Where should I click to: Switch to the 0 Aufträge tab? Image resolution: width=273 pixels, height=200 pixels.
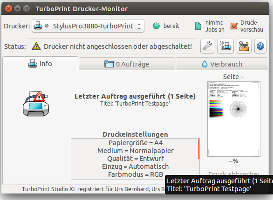(127, 64)
